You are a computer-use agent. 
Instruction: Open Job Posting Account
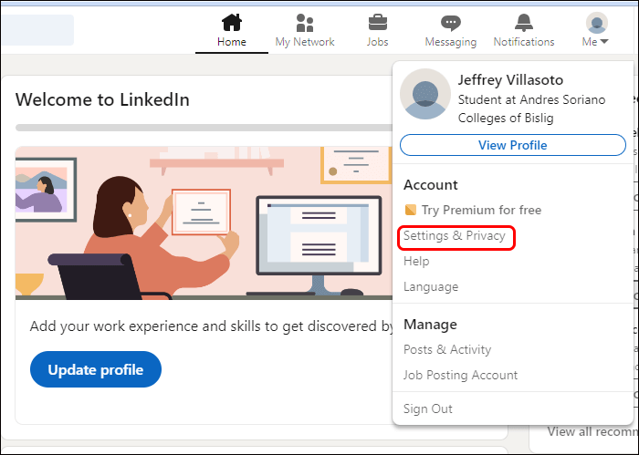460,375
